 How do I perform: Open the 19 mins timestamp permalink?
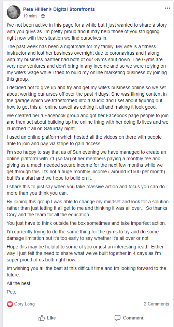click(30, 16)
